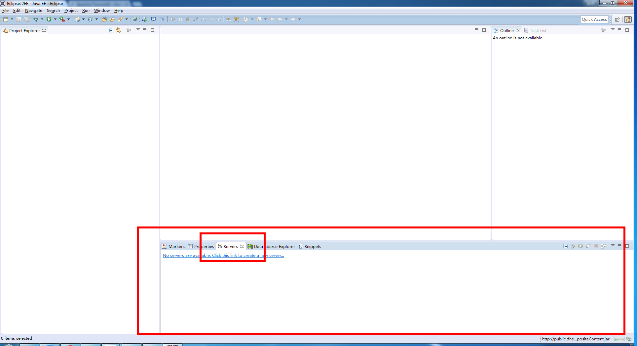
Task: Switch to the Markers tab
Action: pyautogui.click(x=173, y=246)
